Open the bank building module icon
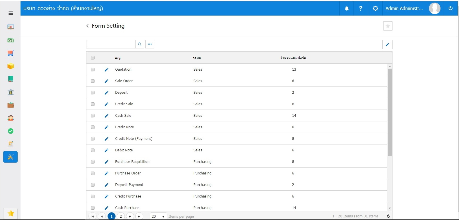Image resolution: width=459 pixels, height=220 pixels. [11, 92]
